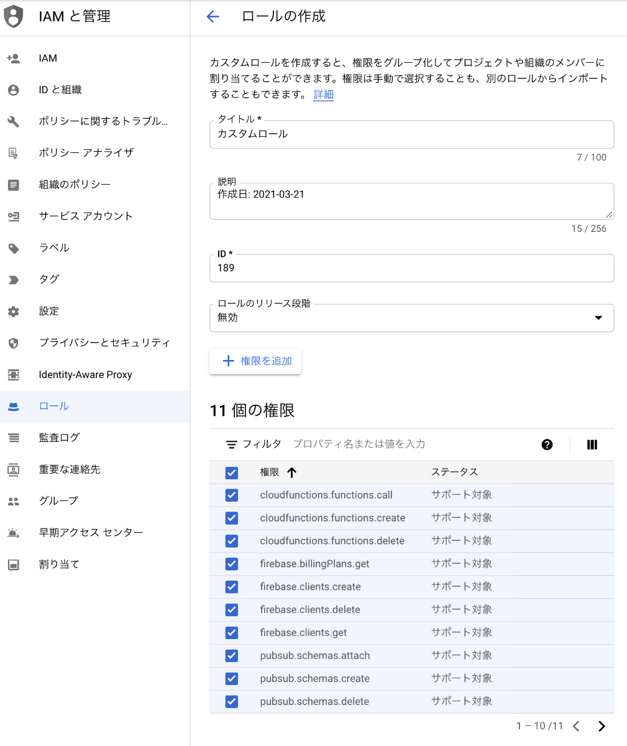Uncheck cloudfunctions.functions.call permission
Image resolution: width=627 pixels, height=746 pixels.
pos(232,495)
